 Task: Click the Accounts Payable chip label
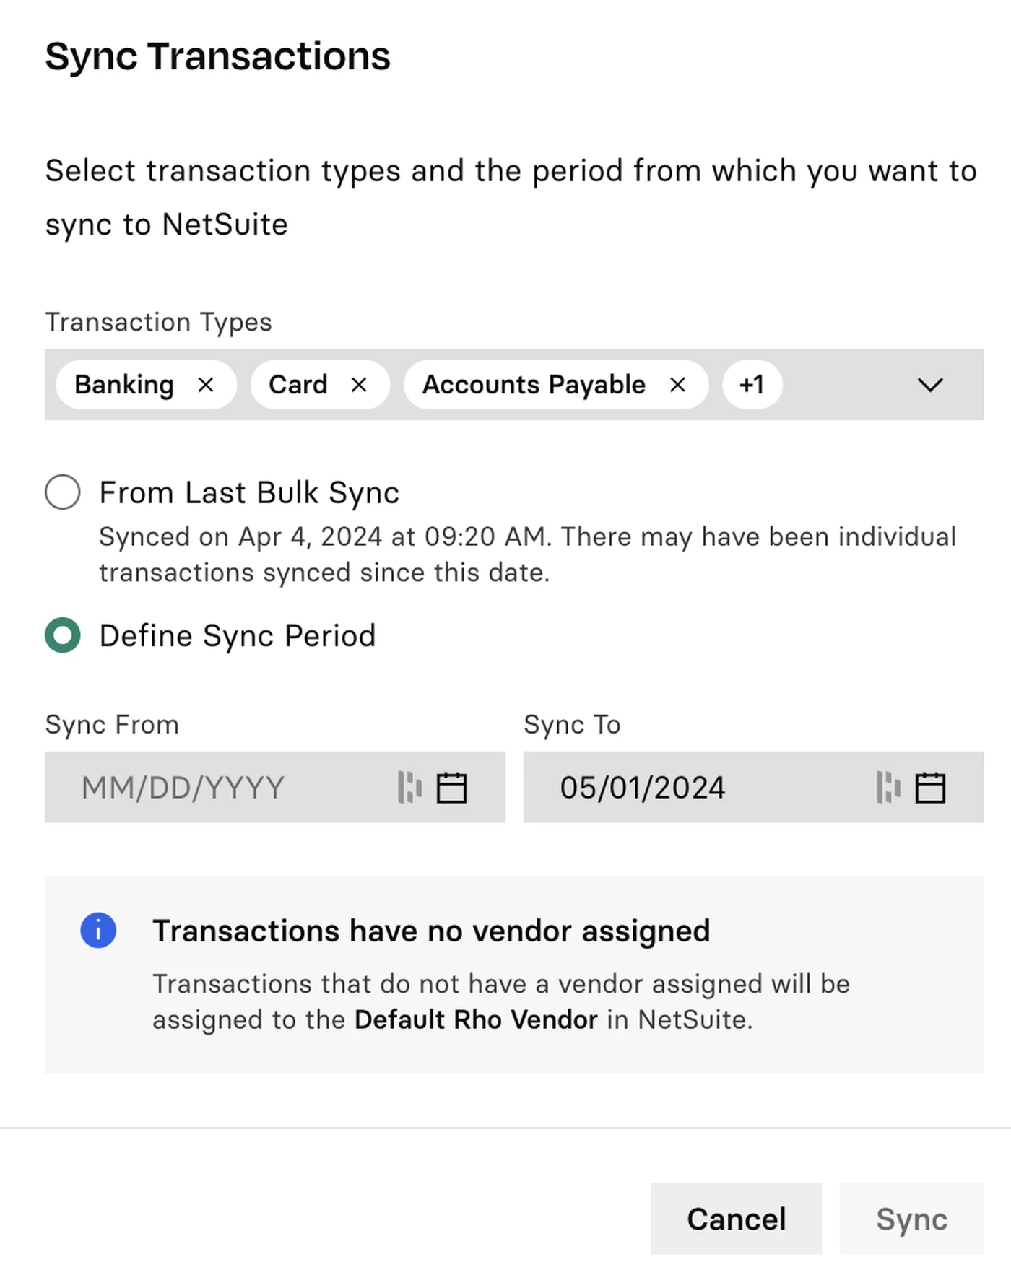[534, 385]
